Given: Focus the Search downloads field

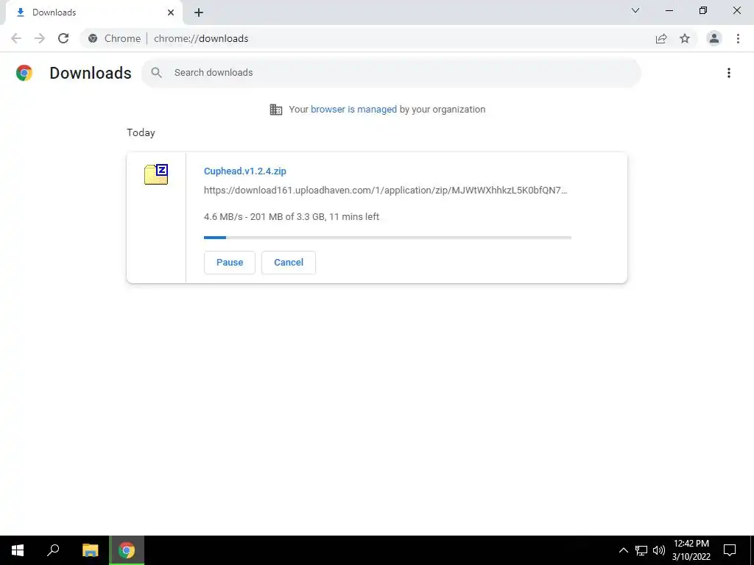Looking at the screenshot, I should pyautogui.click(x=391, y=73).
